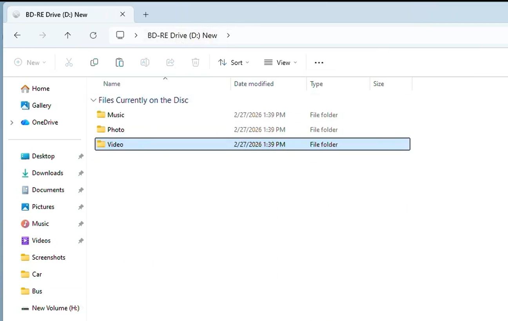Open the Sort dropdown
508x321 pixels.
click(x=234, y=62)
